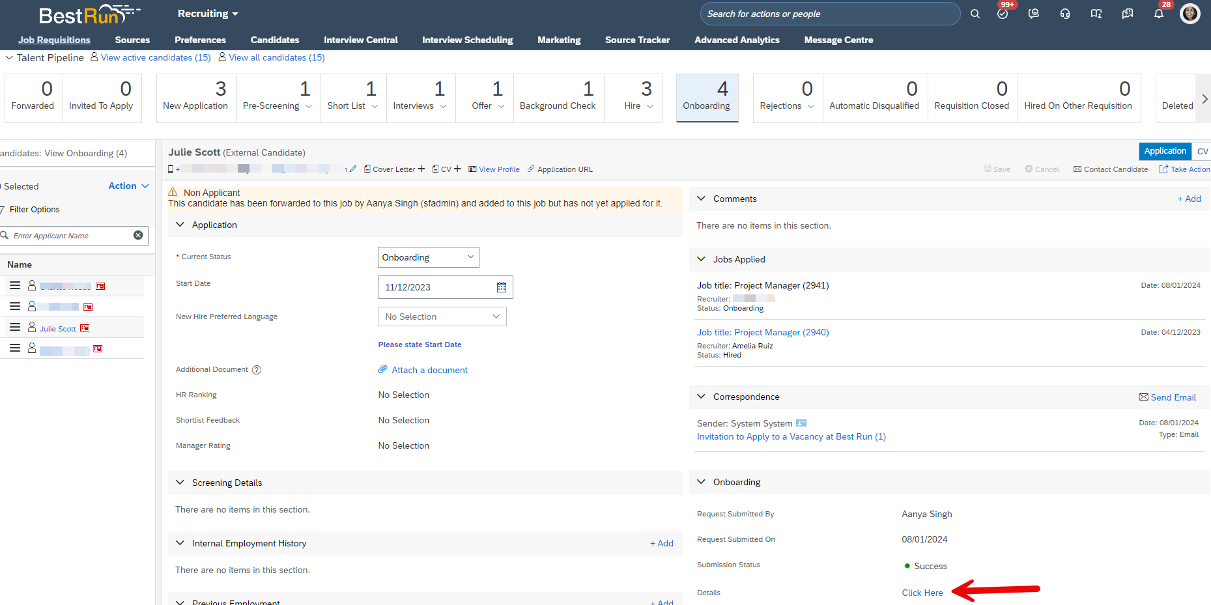Edit contact details with the pencil icon

coord(353,169)
